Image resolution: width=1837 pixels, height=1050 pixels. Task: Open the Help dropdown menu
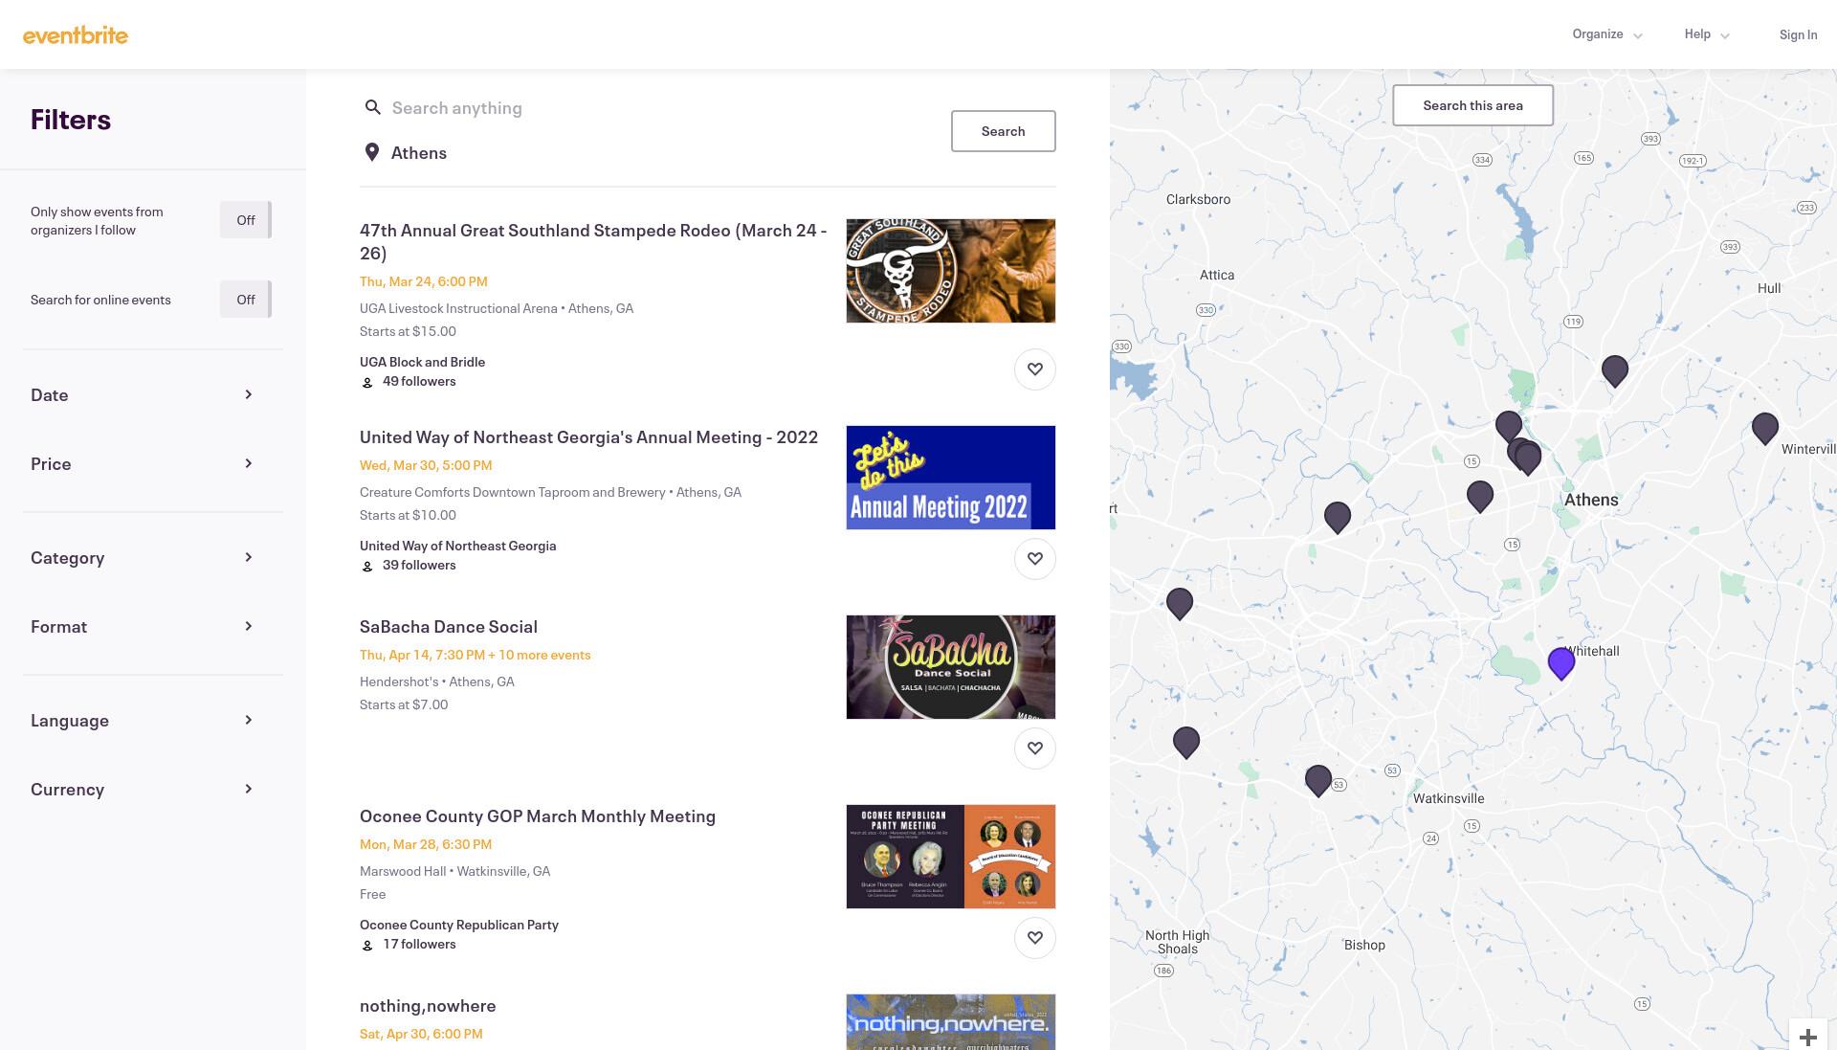[x=1707, y=34]
